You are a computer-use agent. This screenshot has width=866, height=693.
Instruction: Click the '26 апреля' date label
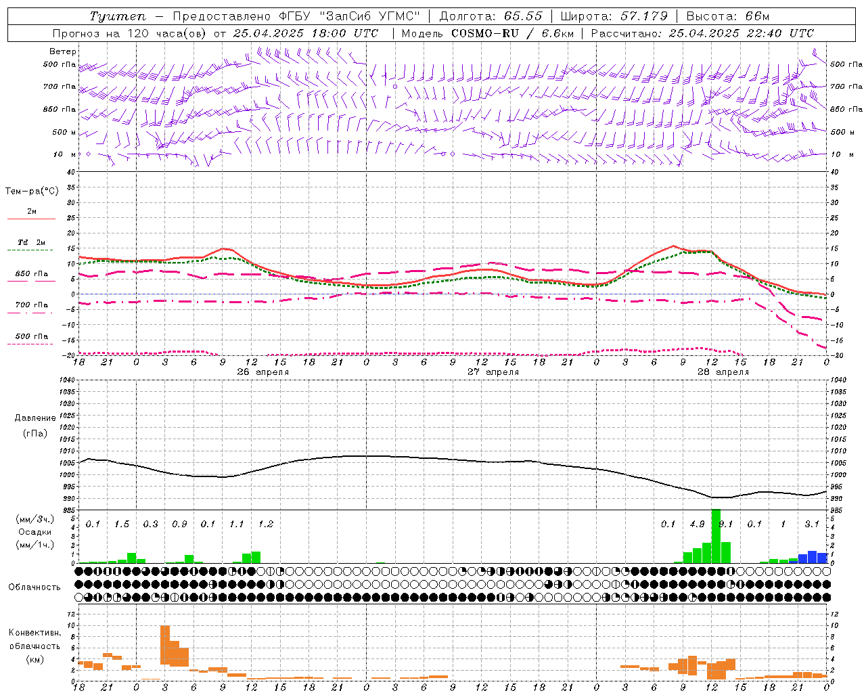coord(263,372)
